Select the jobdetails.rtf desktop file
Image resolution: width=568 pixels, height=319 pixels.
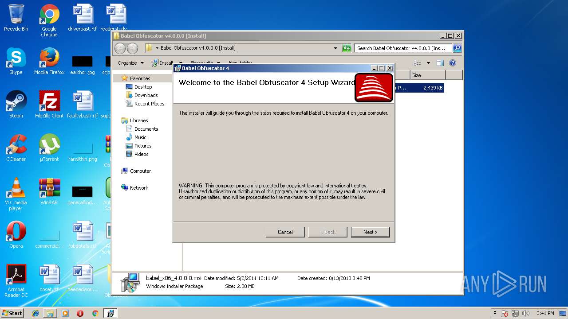tap(83, 235)
